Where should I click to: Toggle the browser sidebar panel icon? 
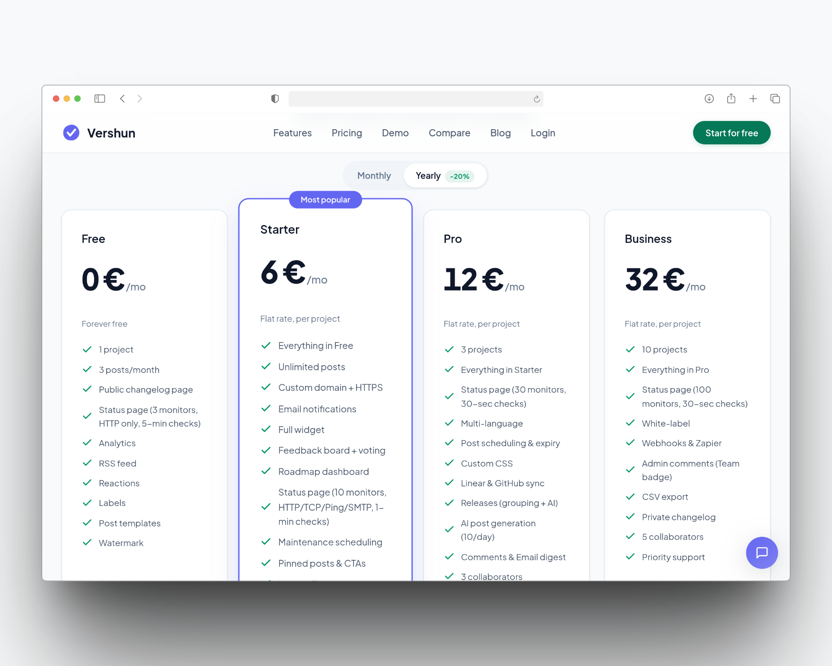(x=100, y=99)
